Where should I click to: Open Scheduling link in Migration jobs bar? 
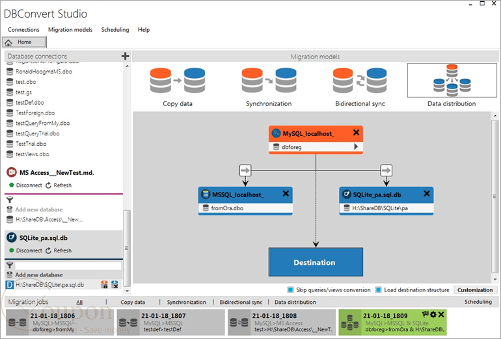[478, 302]
